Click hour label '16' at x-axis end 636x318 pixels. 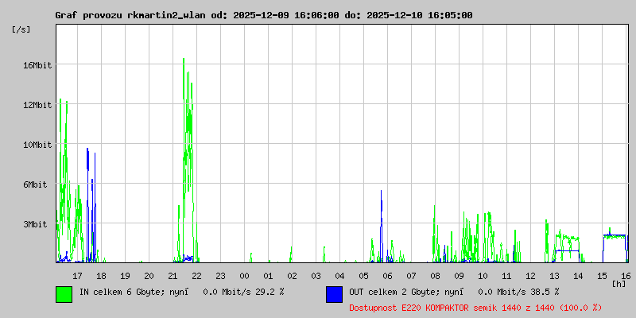tap(626, 276)
